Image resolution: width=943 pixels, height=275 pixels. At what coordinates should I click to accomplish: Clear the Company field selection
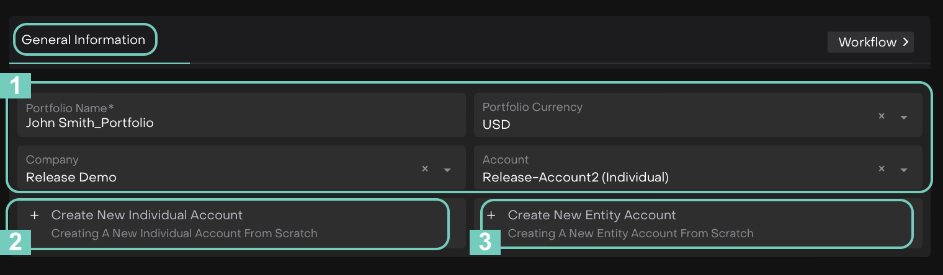point(425,168)
